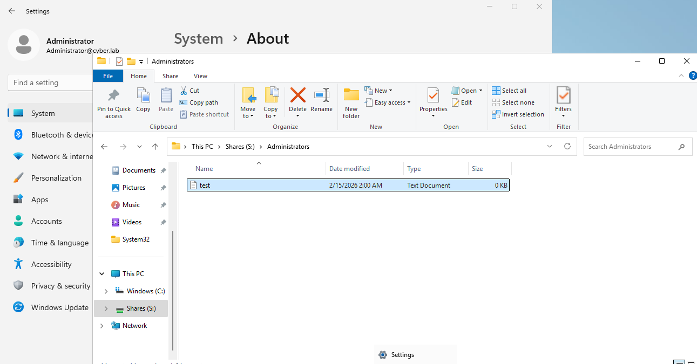This screenshot has height=364, width=697.
Task: Open the Move to dropdown
Action: 248,112
